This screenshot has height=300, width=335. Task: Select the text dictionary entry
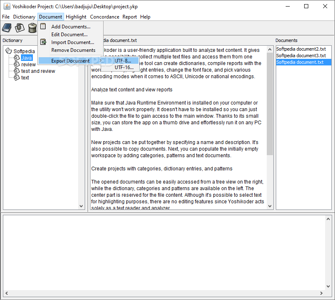[25, 78]
